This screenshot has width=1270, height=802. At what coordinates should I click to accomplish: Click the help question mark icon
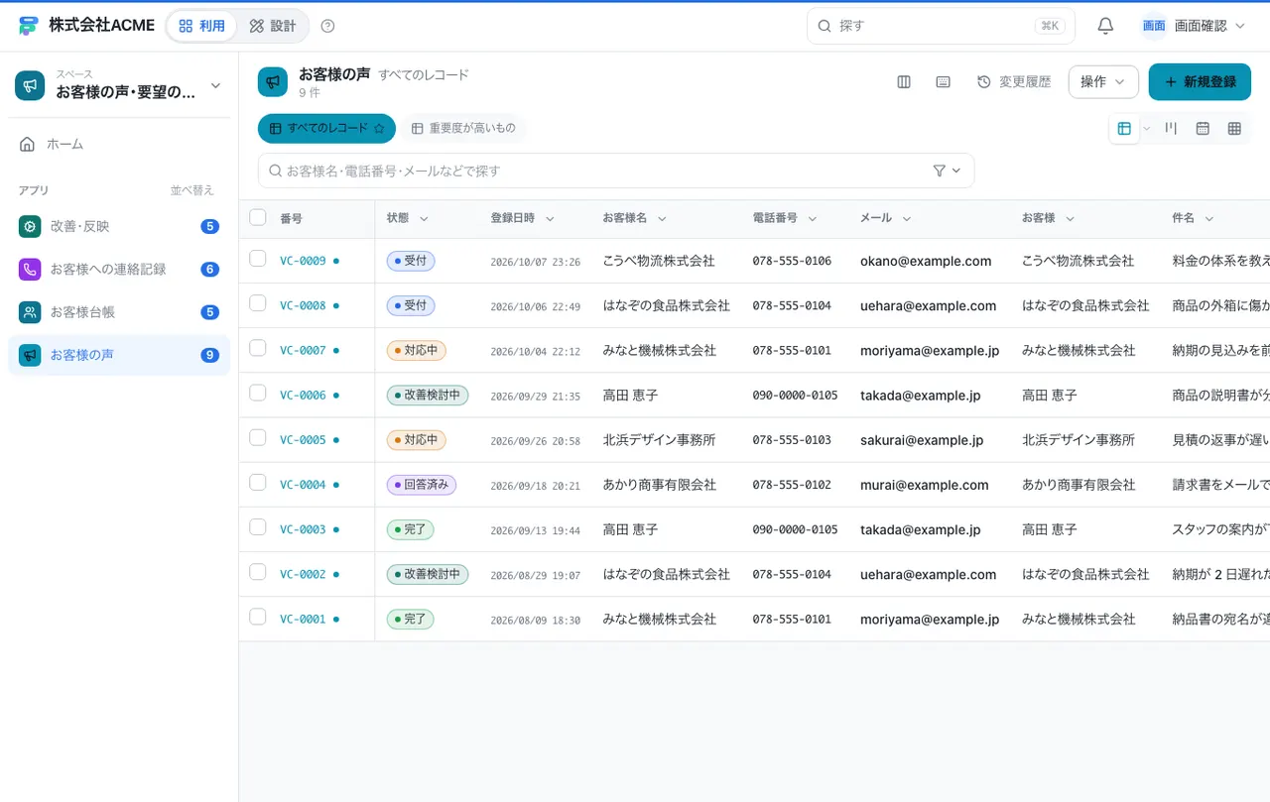click(328, 26)
